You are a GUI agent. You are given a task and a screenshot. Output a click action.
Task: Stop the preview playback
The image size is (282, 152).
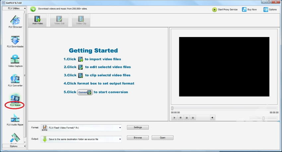pos(180,118)
